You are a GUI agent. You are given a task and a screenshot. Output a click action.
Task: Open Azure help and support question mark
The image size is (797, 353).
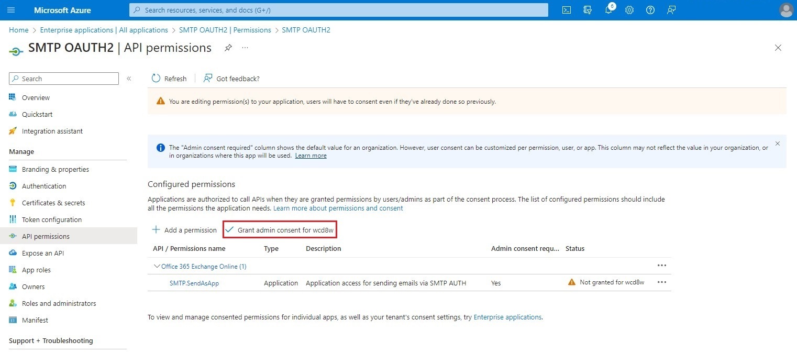(x=650, y=10)
